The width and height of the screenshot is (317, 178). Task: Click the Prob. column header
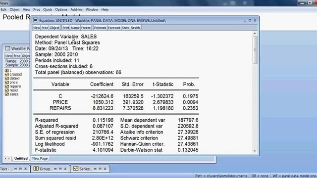(x=189, y=85)
